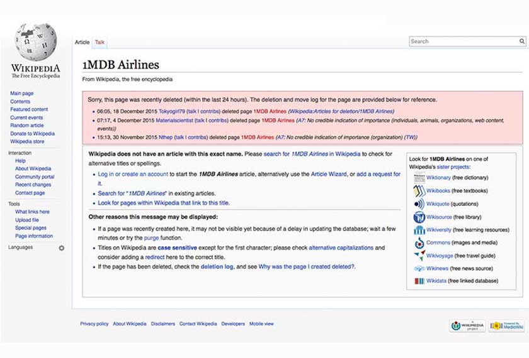Go to a Random article
Viewport: 529px width, 358px height.
pyautogui.click(x=27, y=125)
